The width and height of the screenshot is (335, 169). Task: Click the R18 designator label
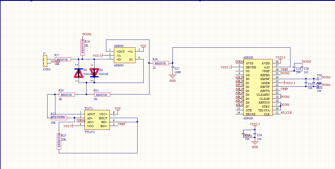155,59
